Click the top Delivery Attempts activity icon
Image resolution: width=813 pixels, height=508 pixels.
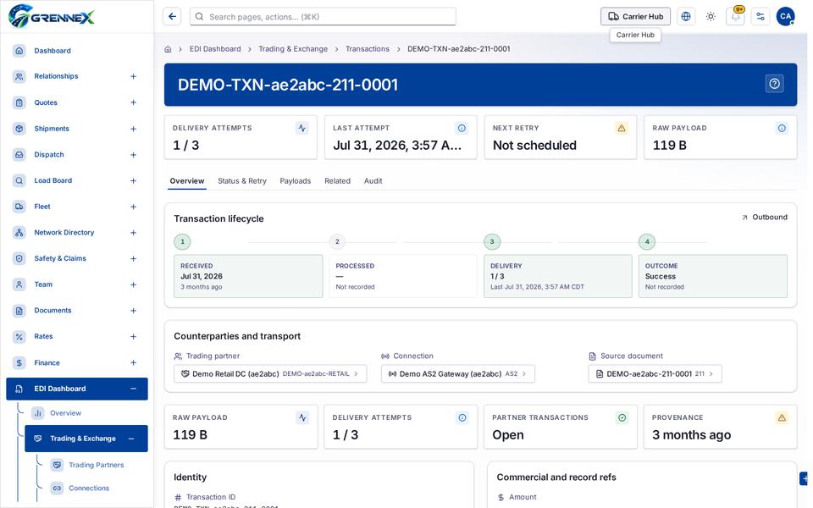coord(301,128)
